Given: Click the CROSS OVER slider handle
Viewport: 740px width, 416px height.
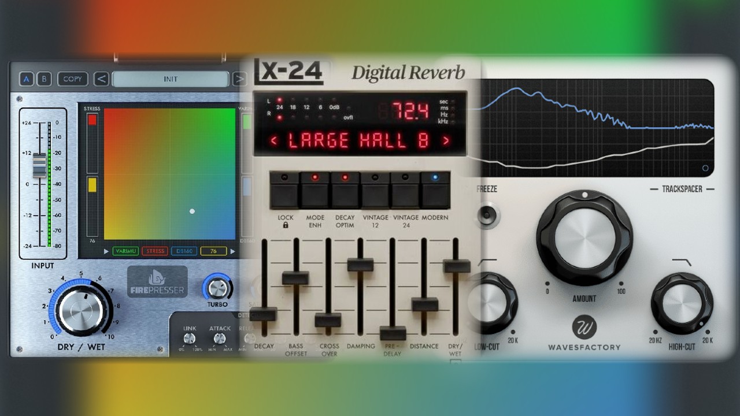Looking at the screenshot, I should 328,320.
